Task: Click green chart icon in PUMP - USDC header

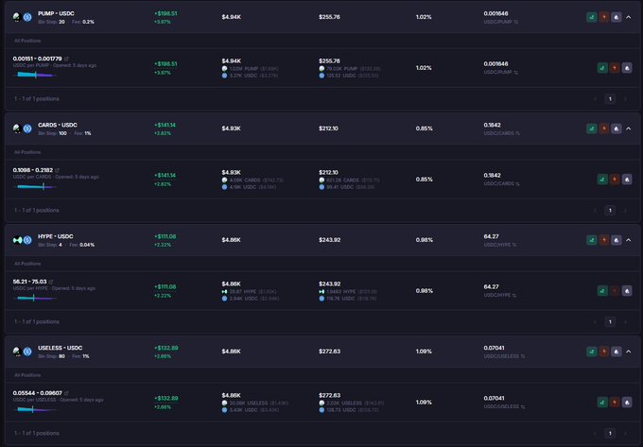Action: point(591,17)
